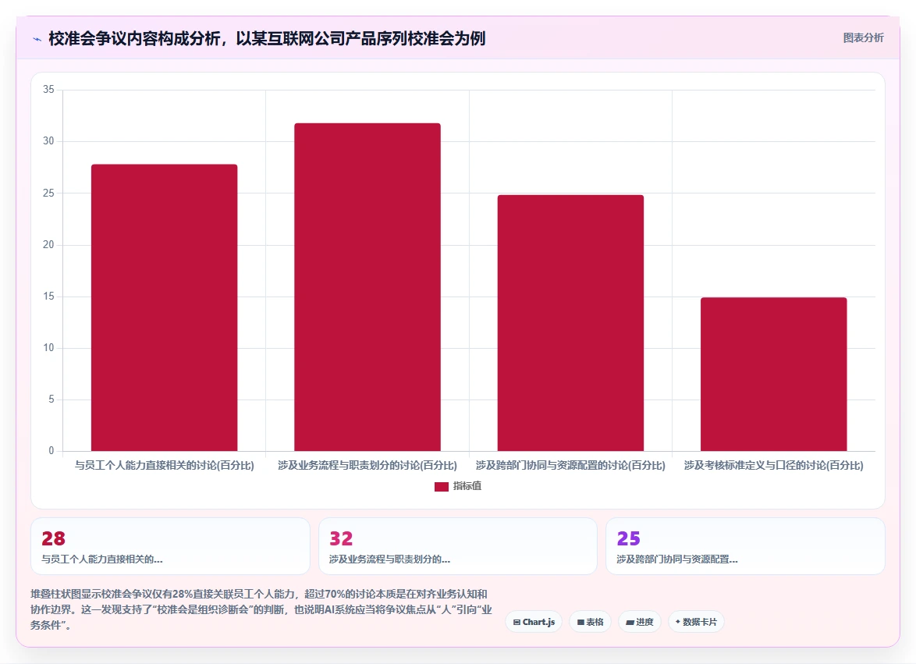Select the 表格 tag button
The width and height of the screenshot is (916, 664).
point(590,622)
